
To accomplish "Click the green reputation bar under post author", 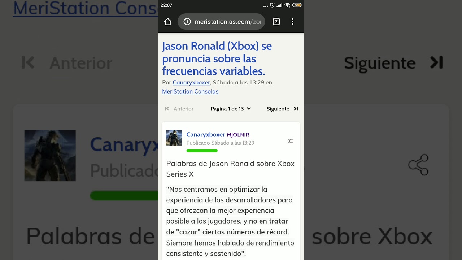I will coord(202,151).
